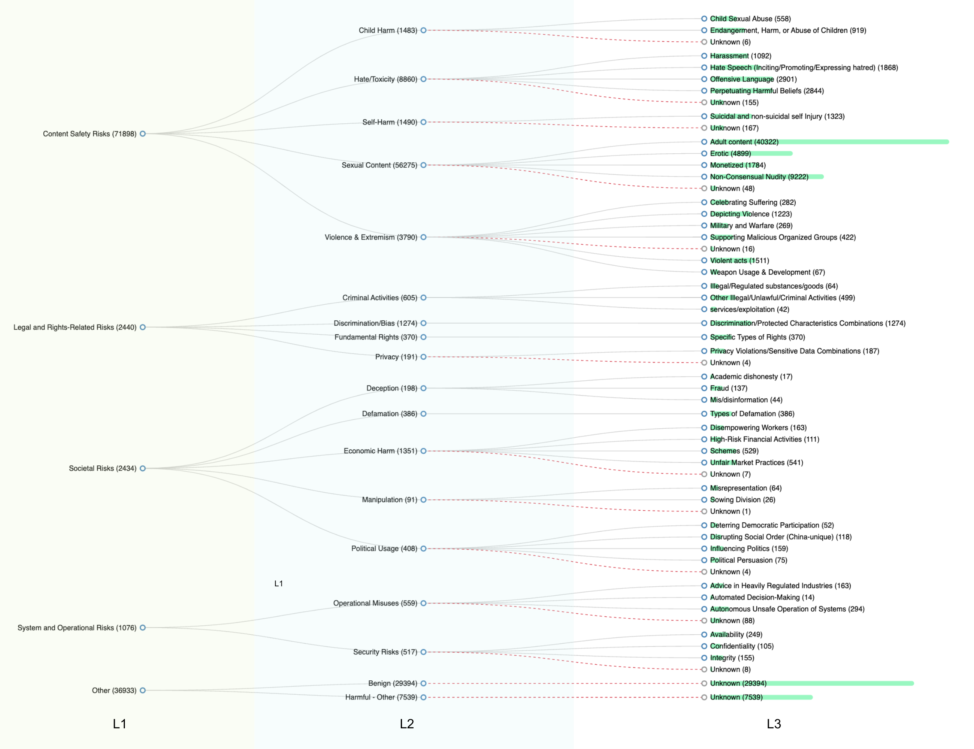Expand the Violence & Extremism node
Screen dimensions: 974x749
423,237
